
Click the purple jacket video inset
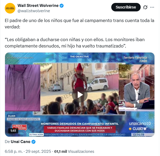[x=23, y=88]
